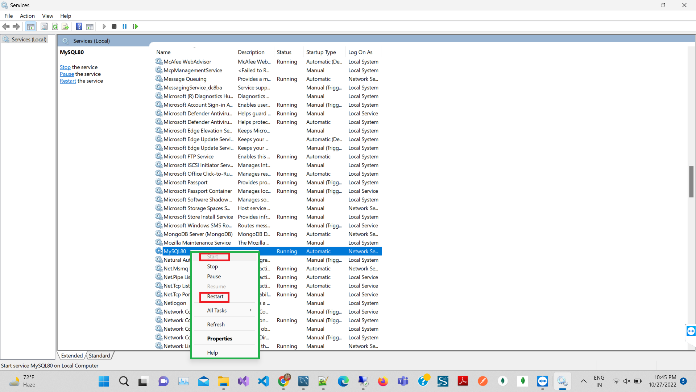Open Google Chrome from the taskbar
696x392 pixels.
click(284, 381)
